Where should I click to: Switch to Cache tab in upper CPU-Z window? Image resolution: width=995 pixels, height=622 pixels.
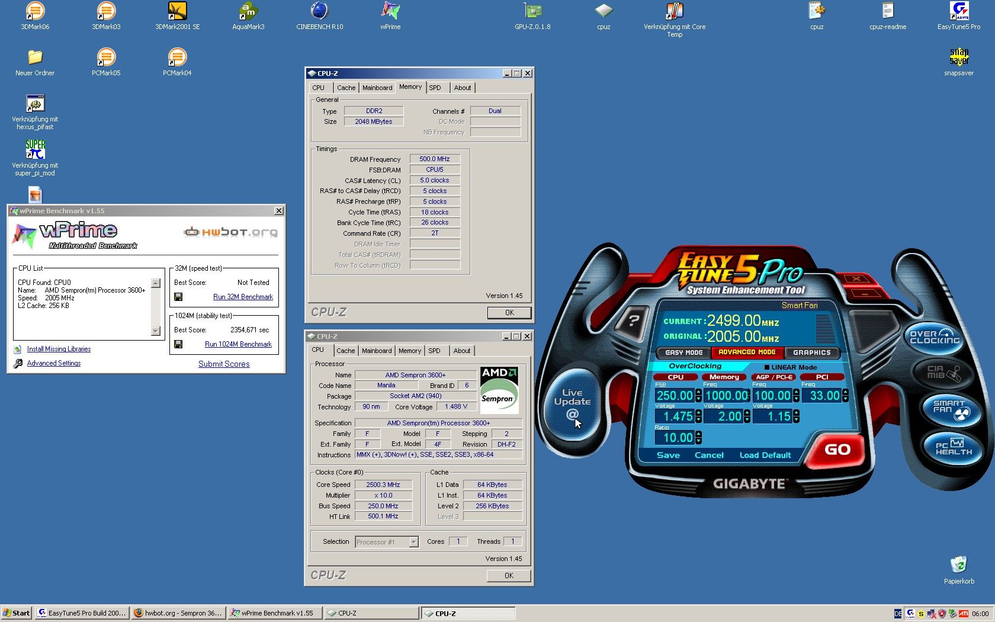[x=346, y=88]
